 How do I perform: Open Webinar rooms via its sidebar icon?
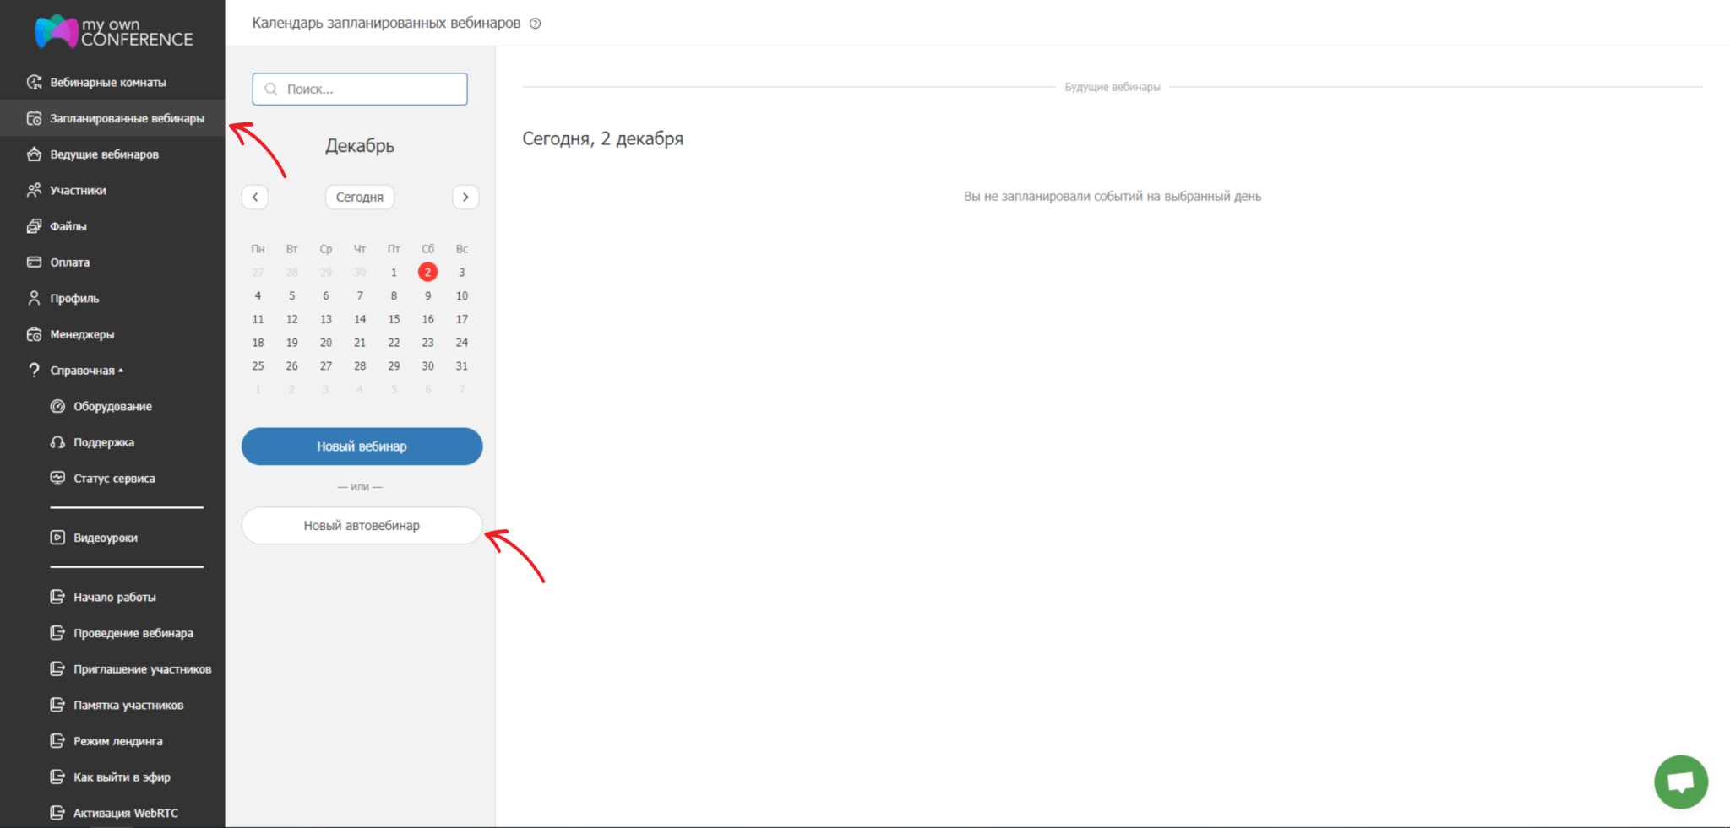click(x=35, y=82)
